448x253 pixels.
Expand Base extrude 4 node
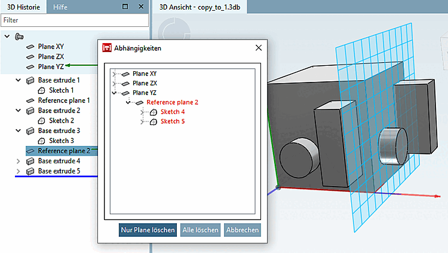click(x=19, y=161)
